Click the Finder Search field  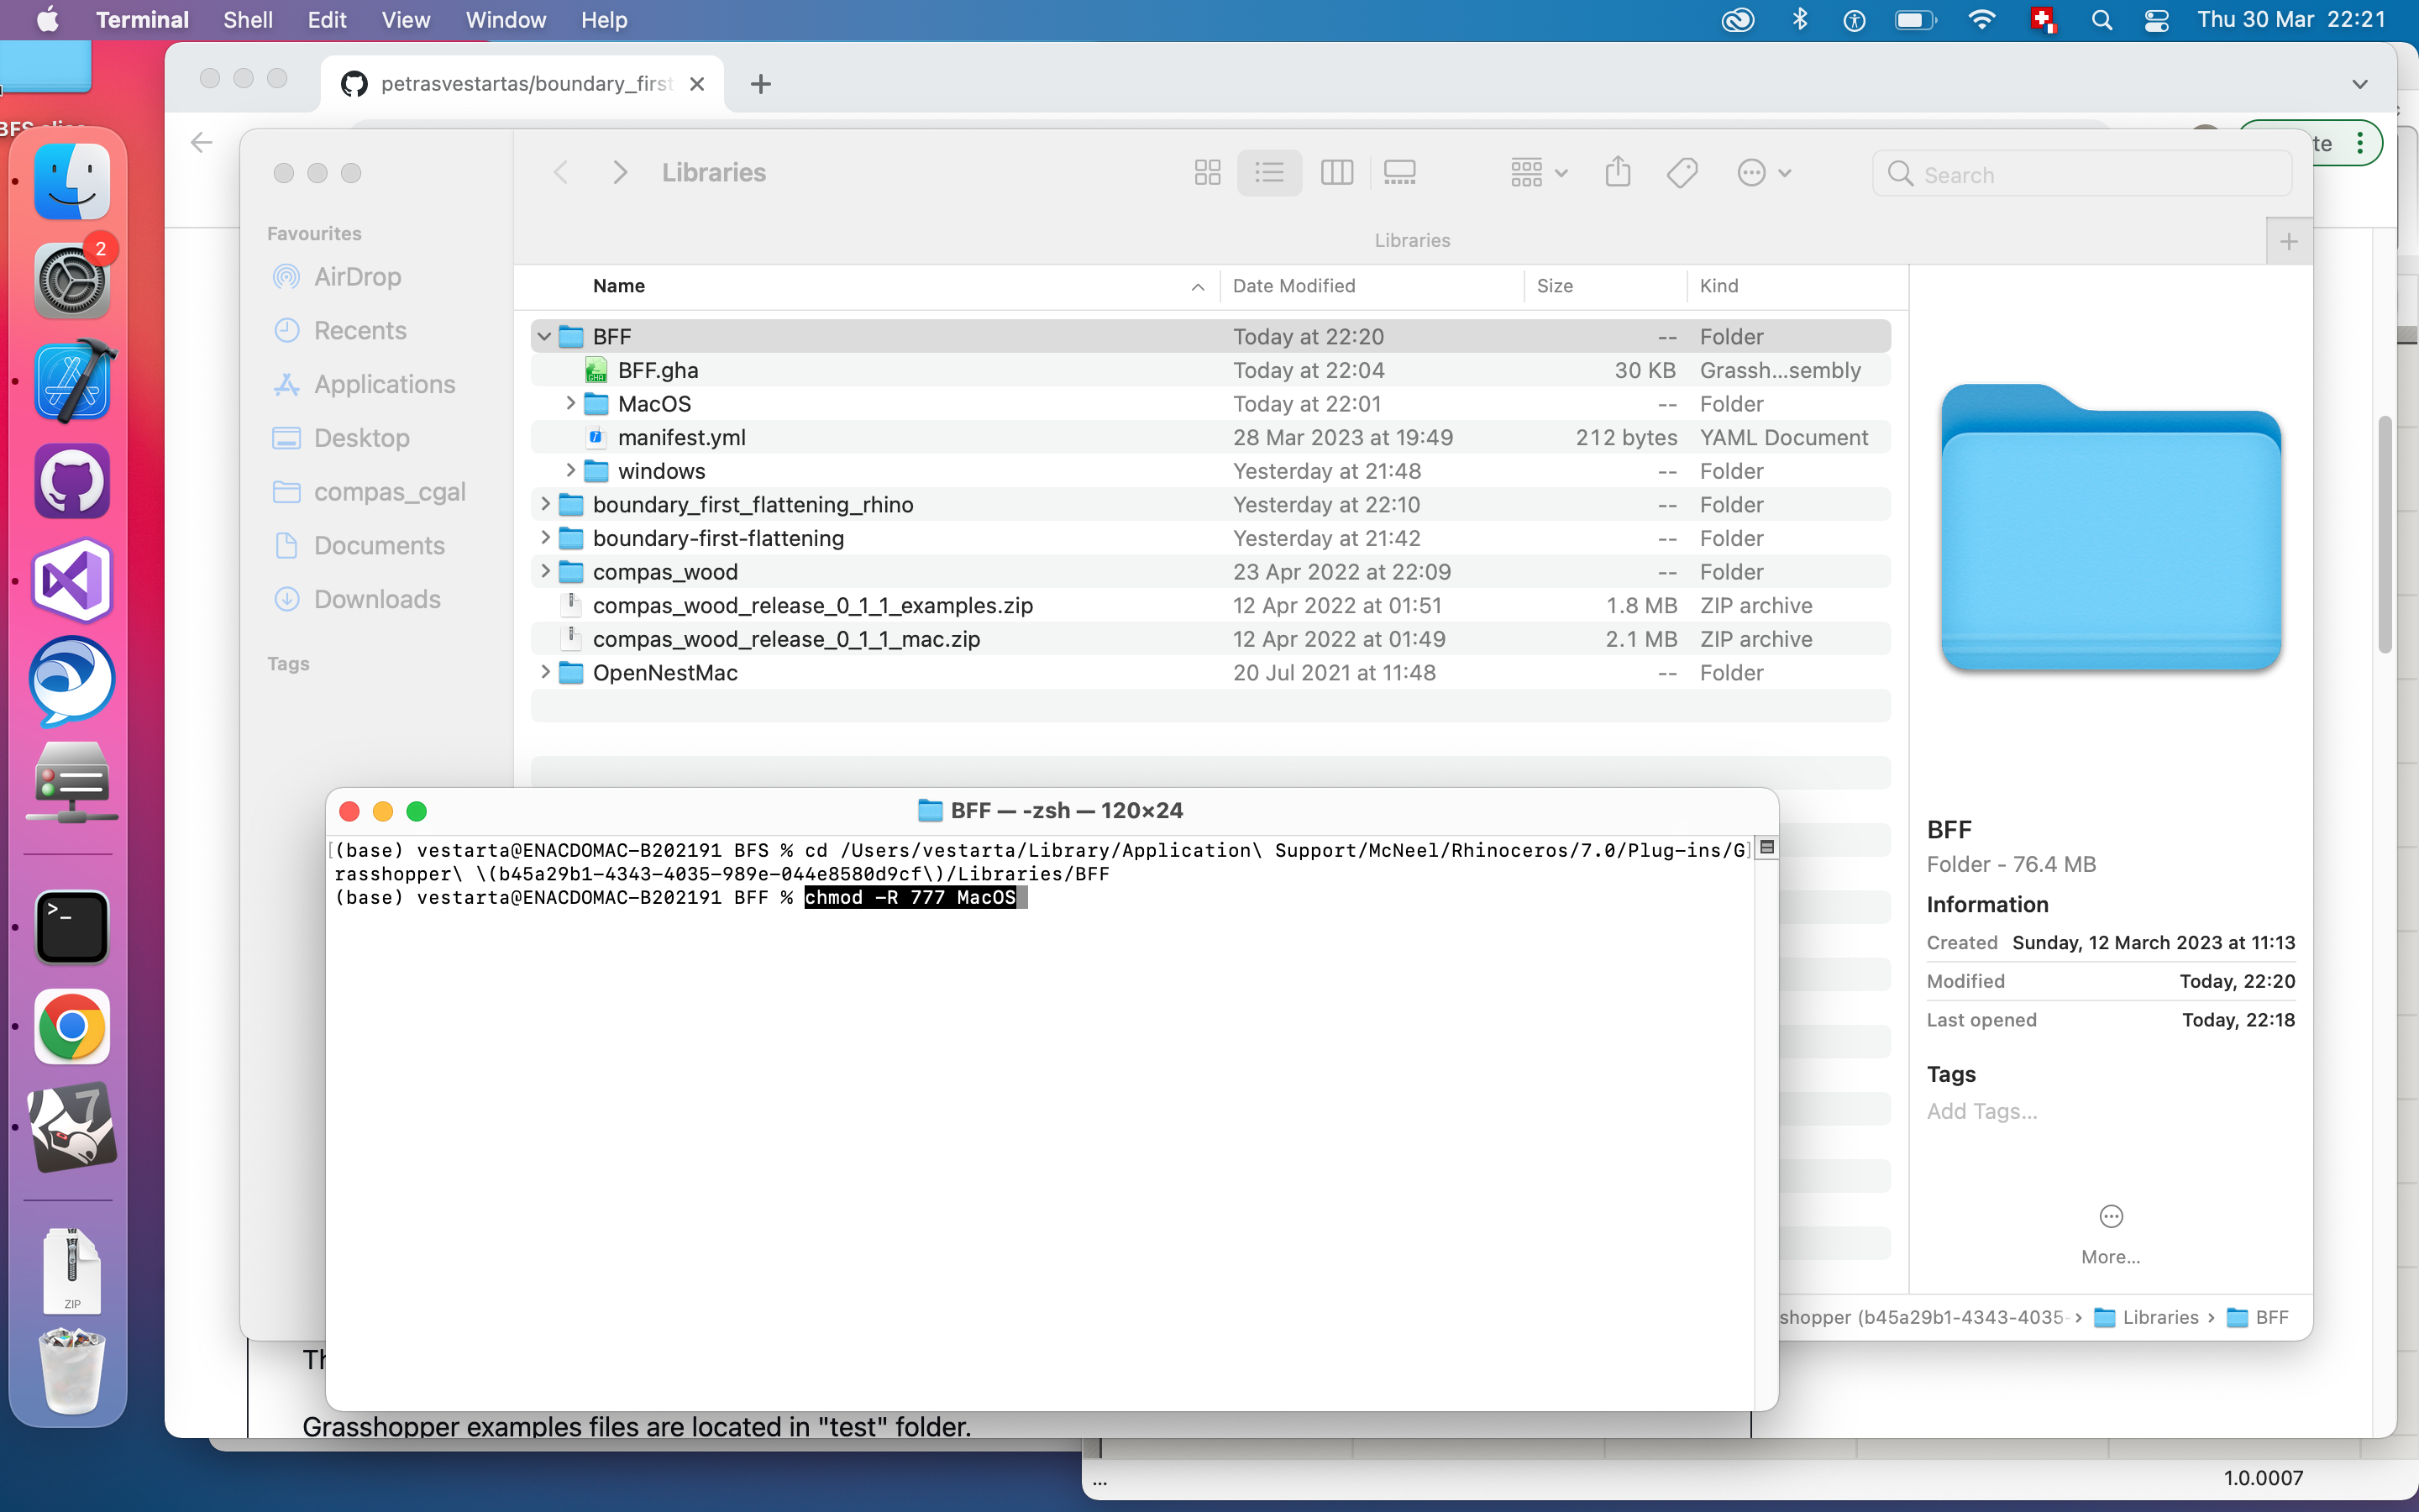[2082, 174]
